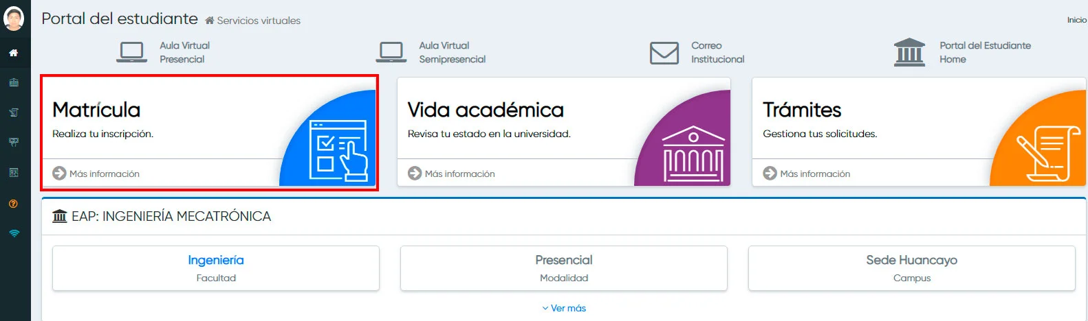1088x321 pixels.
Task: Click the Correo Institucional envelope icon
Action: coord(664,53)
